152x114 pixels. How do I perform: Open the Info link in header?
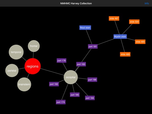[147, 3]
